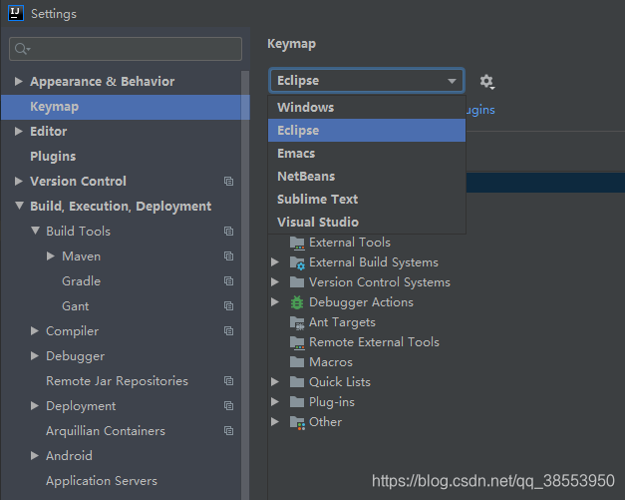
Task: Click the Remote External Tools folder icon
Action: point(297,342)
